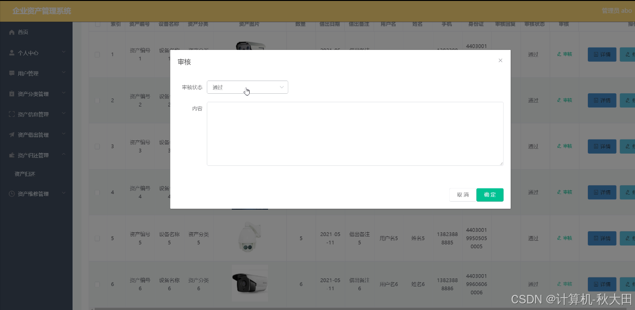This screenshot has width=635, height=310.
Task: Click the 用户名5 cell
Action: [x=389, y=238]
